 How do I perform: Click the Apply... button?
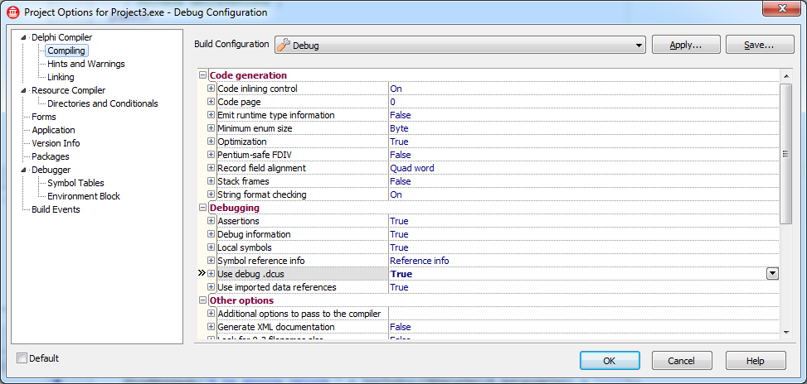686,45
